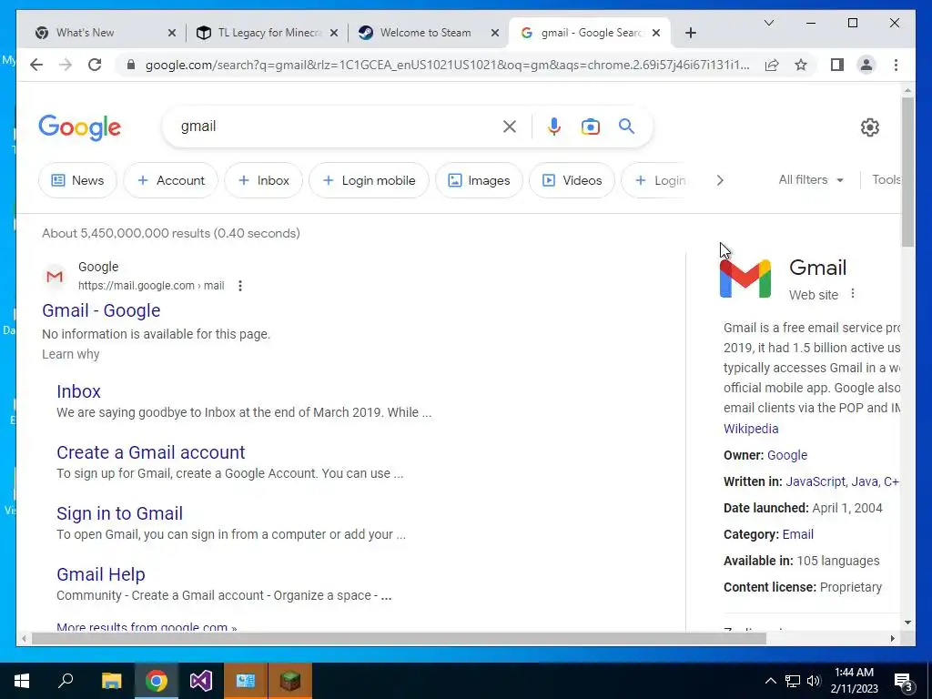This screenshot has width=932, height=699.
Task: Add the Inbox filter chip
Action: point(263,180)
